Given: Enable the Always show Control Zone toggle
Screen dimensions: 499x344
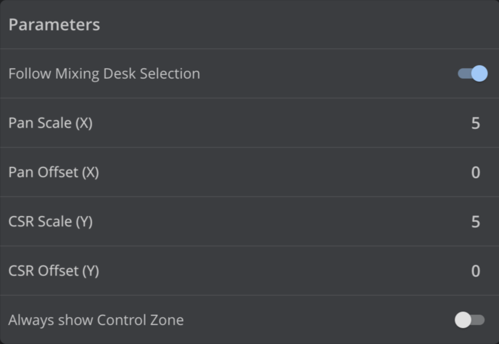Looking at the screenshot, I should (x=469, y=320).
